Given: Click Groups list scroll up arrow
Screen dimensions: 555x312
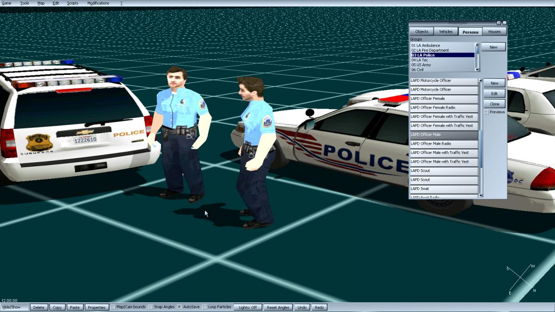Looking at the screenshot, I should tap(477, 44).
